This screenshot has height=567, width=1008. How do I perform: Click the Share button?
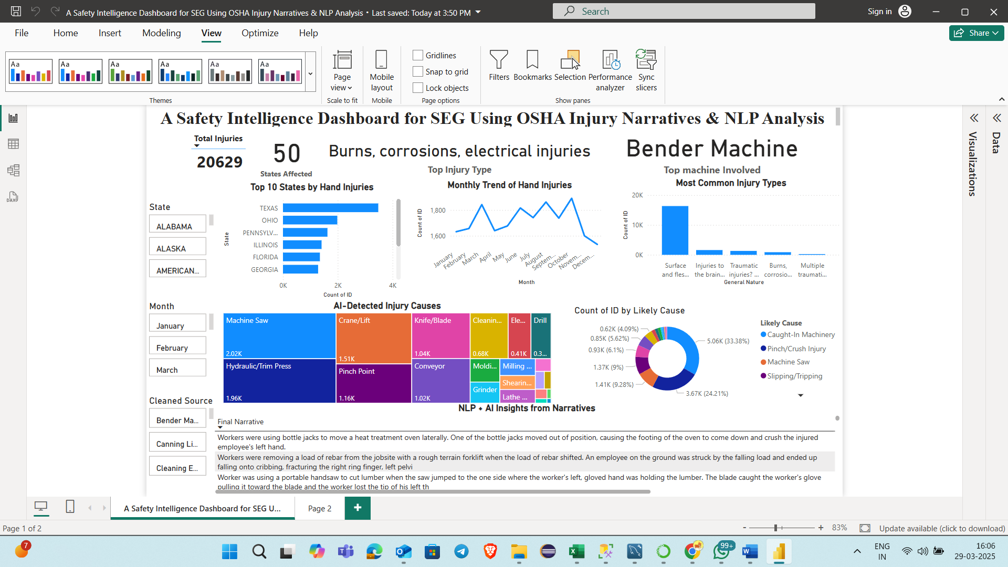976,33
